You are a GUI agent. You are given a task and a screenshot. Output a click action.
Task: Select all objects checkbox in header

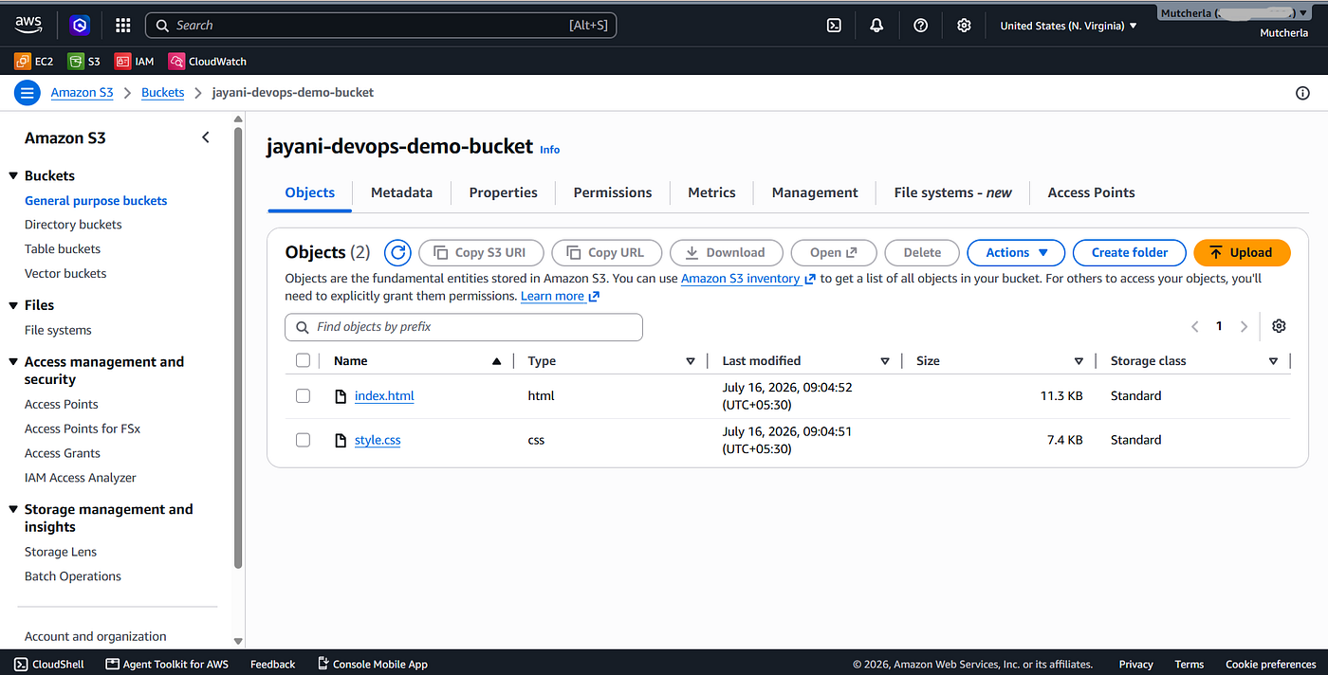(x=303, y=360)
